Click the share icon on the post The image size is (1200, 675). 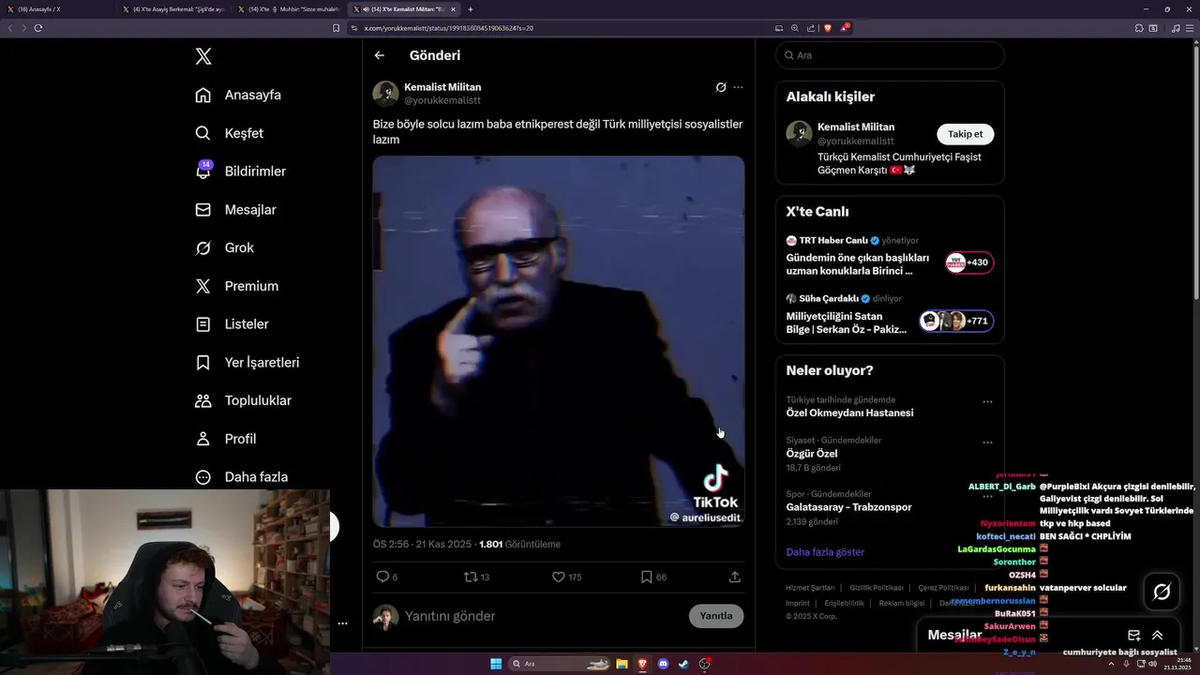(735, 577)
